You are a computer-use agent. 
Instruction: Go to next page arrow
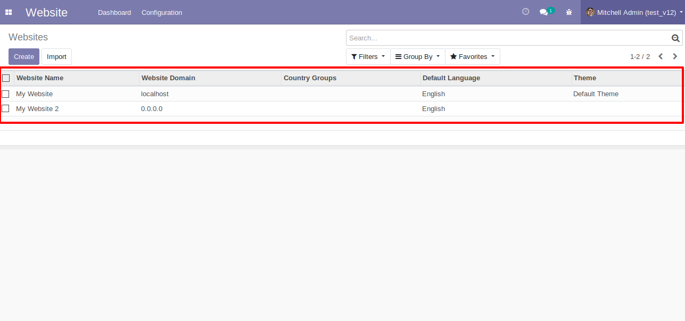click(x=675, y=56)
